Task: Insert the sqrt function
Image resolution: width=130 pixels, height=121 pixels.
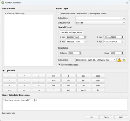Action: click(68, 90)
